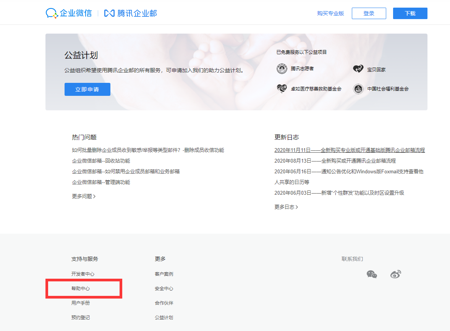Open the 2020年06月16日 update log
This screenshot has height=331, width=450.
(349, 177)
